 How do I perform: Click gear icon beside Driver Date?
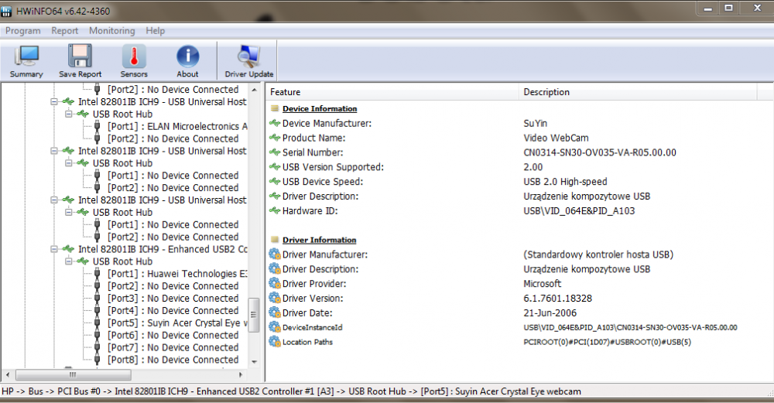[275, 312]
